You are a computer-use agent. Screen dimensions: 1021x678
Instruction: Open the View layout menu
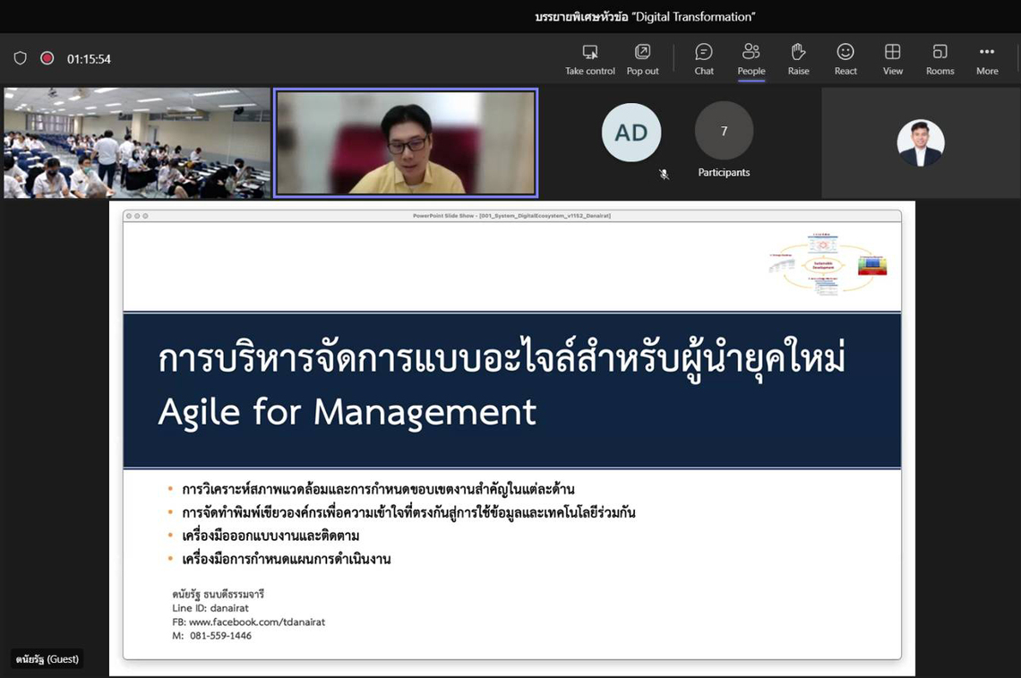(x=892, y=59)
